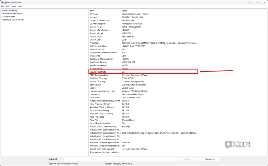This screenshot has height=166, width=268.
Task: Select the Boot Device row
Action: point(143,85)
